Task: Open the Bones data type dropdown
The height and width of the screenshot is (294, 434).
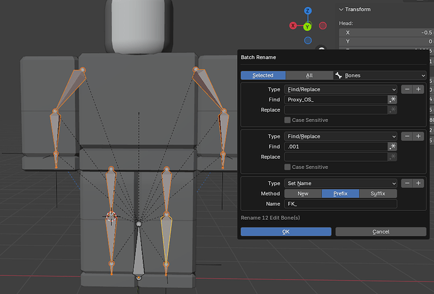Action: (x=380, y=76)
